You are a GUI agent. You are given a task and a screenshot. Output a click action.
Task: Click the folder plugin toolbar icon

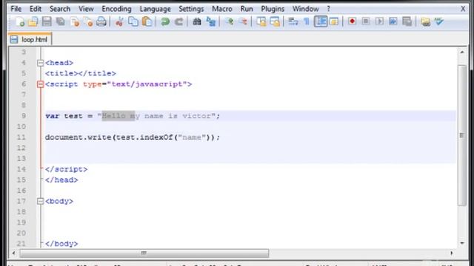coord(425,21)
